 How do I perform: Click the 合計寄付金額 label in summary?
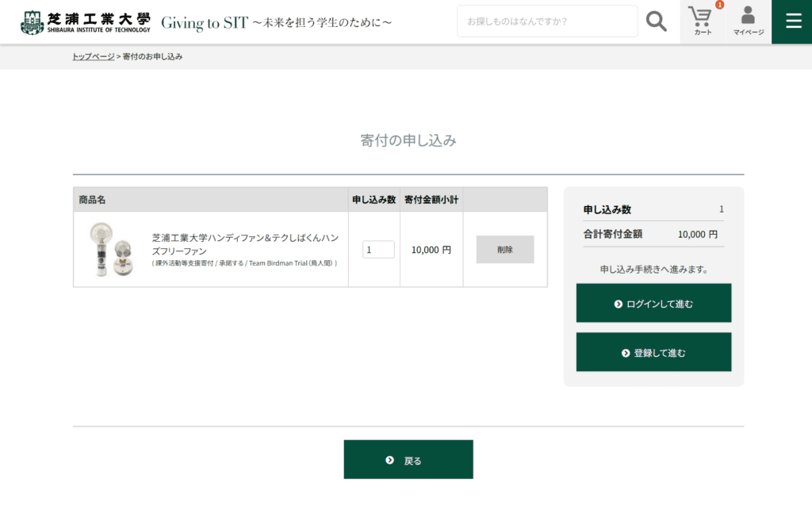point(613,234)
